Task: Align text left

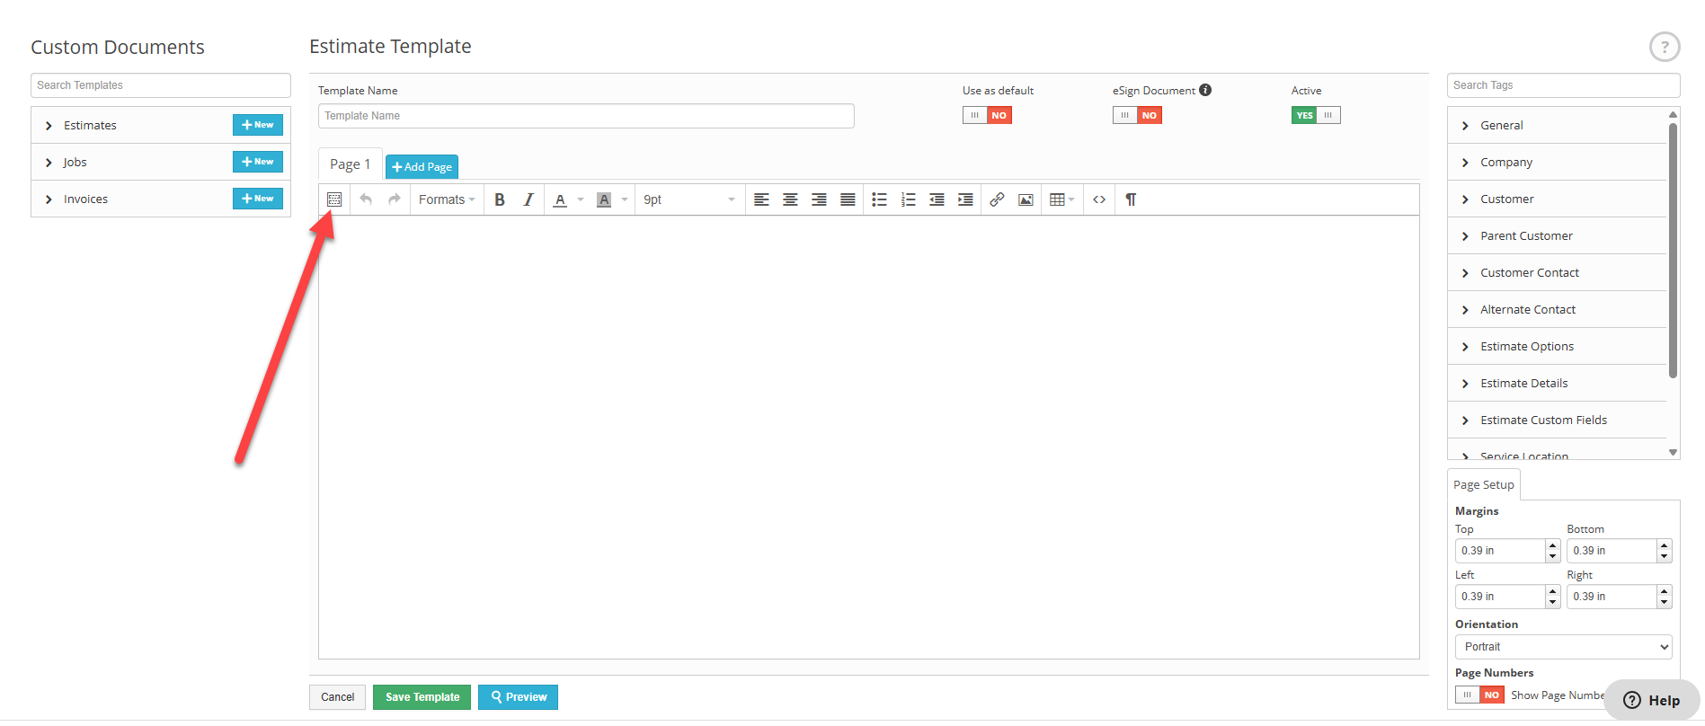Action: [761, 199]
